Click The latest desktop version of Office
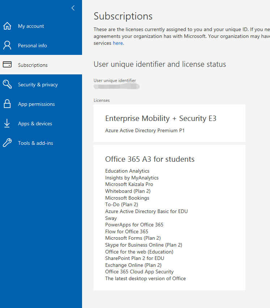Screen dimensions: 270x308 pos(145,278)
